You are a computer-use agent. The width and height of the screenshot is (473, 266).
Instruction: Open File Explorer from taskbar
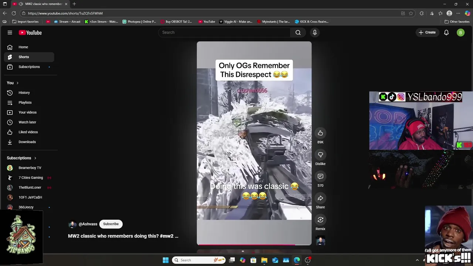(264, 260)
